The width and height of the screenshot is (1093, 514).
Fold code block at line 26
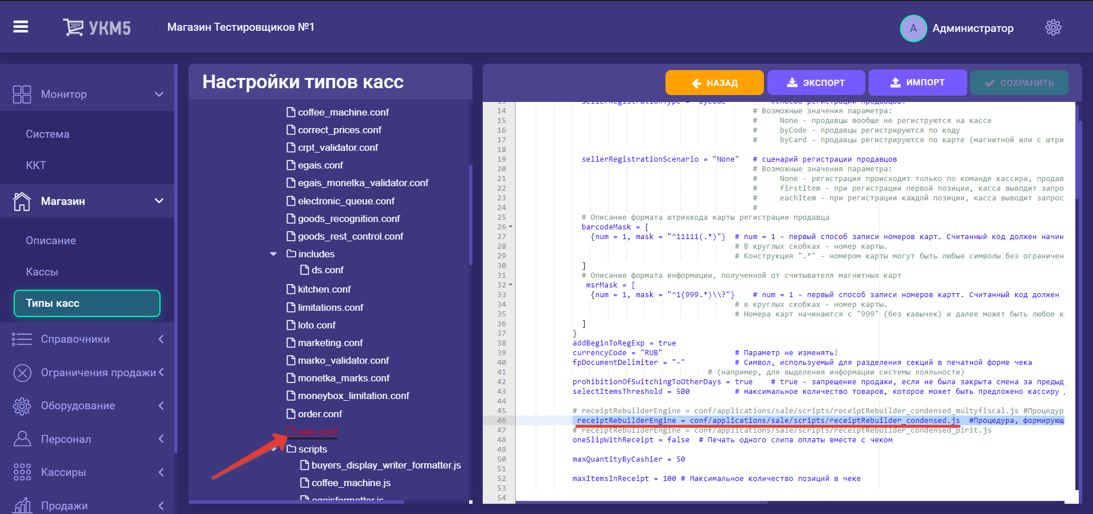[x=511, y=227]
